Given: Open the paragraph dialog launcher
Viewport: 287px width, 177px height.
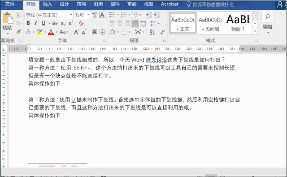Looking at the screenshot, I should pos(165,41).
